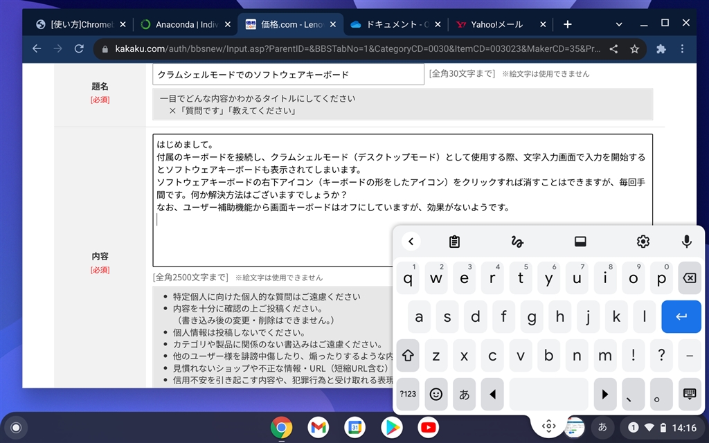
Task: Toggle the Shift key on virtual keyboard
Action: (x=408, y=355)
